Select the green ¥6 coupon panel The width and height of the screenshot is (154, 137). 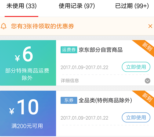28,63
